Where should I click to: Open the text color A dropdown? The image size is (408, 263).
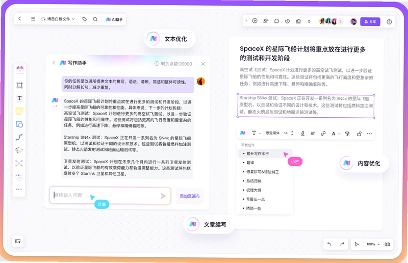(336, 134)
